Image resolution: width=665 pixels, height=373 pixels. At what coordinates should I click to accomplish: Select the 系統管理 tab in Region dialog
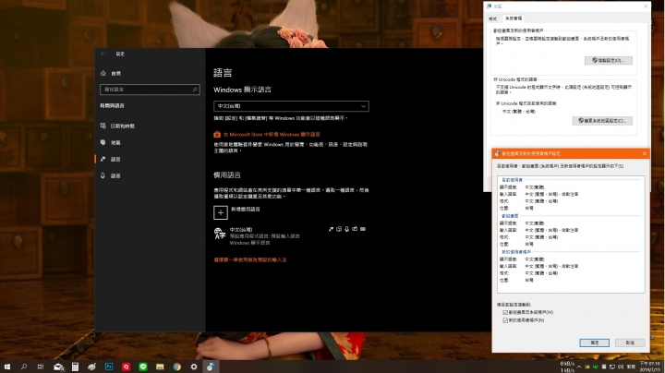click(514, 18)
